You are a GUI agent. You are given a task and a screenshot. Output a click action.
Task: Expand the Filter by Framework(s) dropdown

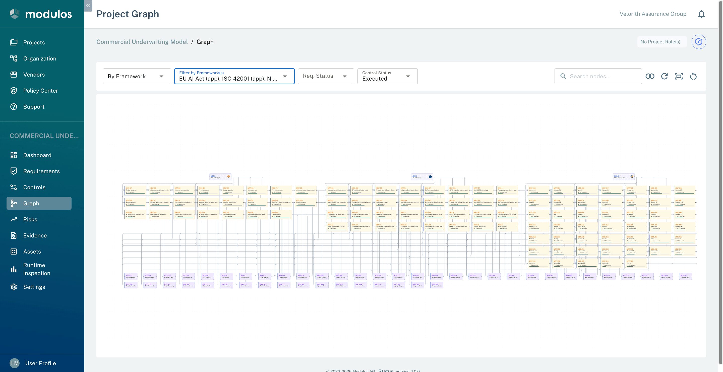[234, 76]
